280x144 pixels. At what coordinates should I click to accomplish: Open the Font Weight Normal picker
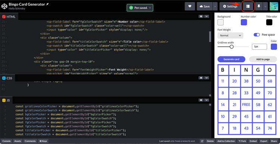click(x=230, y=36)
